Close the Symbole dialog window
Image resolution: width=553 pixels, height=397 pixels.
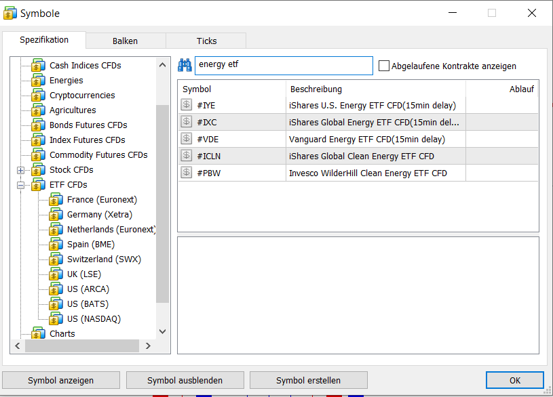[531, 13]
